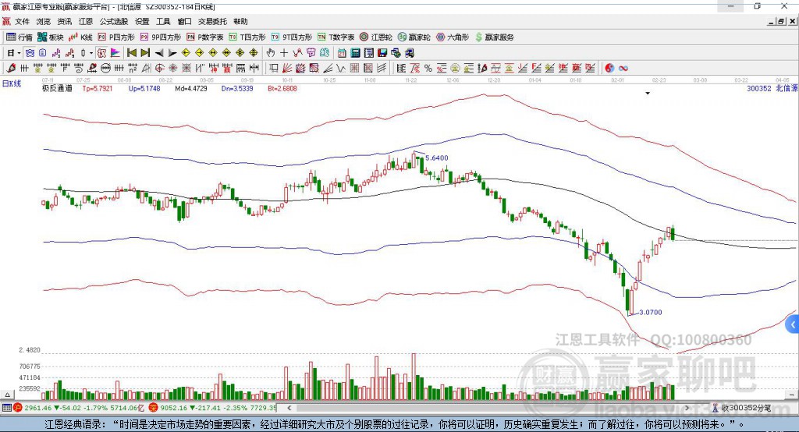Image resolution: width=799 pixels, height=432 pixels.
Task: Select the crosshair plus cursor
Action: click(x=284, y=53)
